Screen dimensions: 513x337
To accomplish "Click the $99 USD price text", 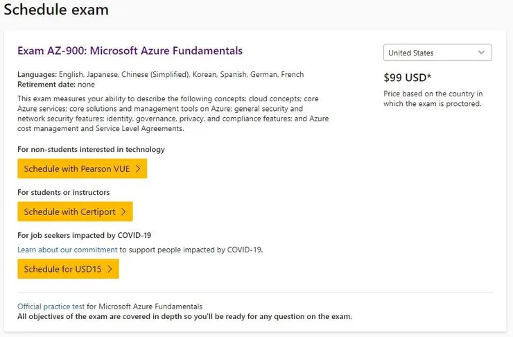I will point(408,78).
